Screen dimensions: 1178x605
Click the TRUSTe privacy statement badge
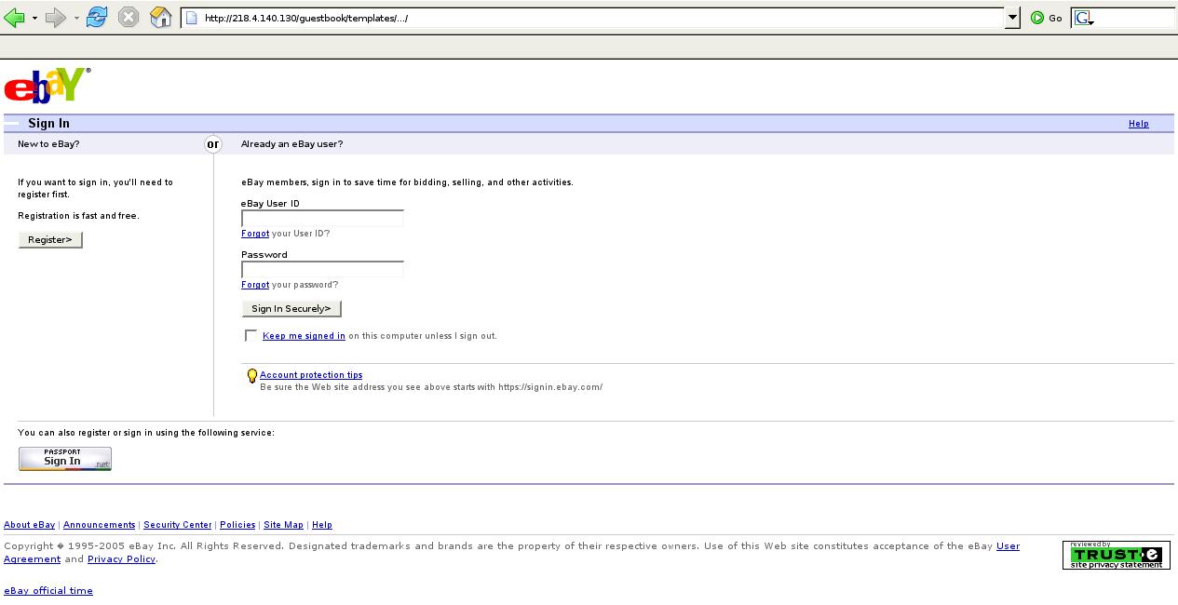click(x=1116, y=555)
